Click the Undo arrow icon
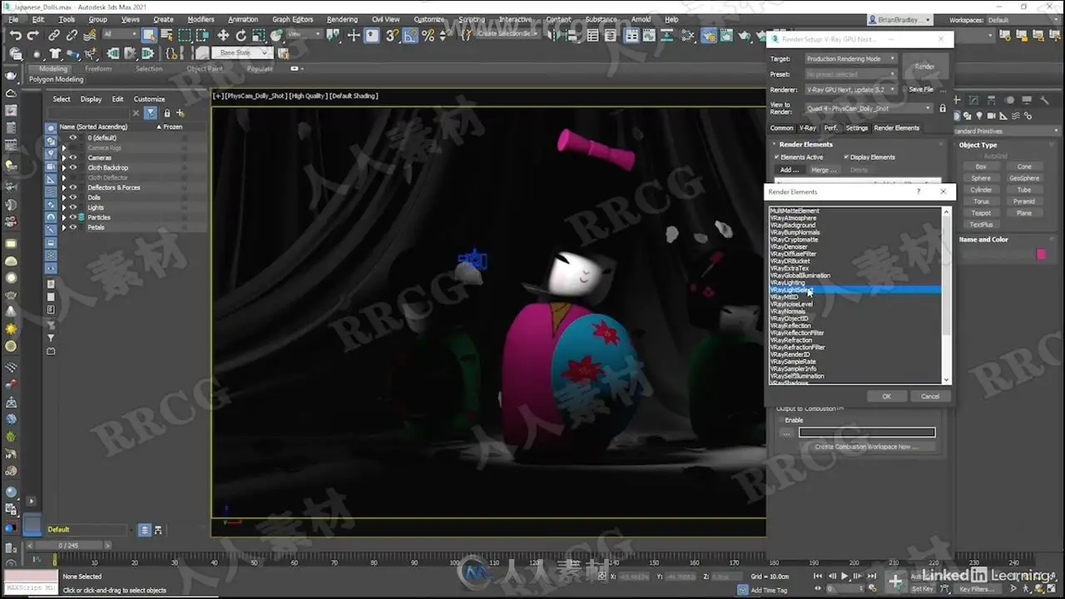Screen dimensions: 1065x599 (x=15, y=35)
